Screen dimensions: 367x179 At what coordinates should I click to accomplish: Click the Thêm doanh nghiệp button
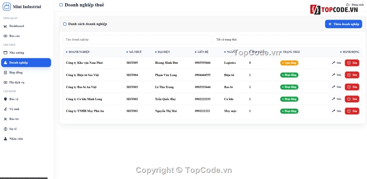pos(343,24)
